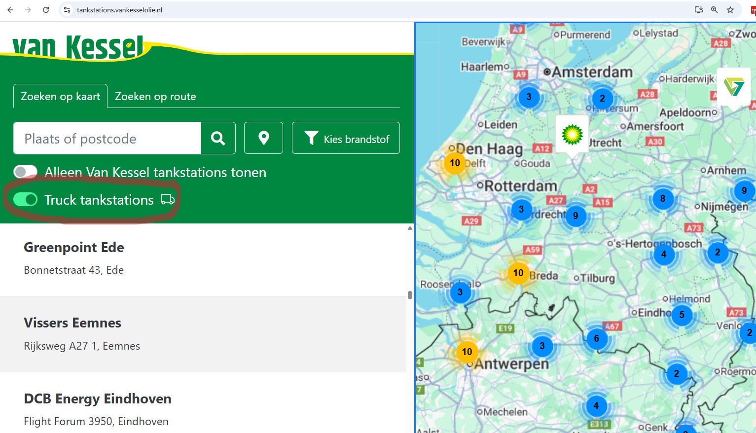
Task: Click the install app icon in address bar
Action: pos(699,10)
